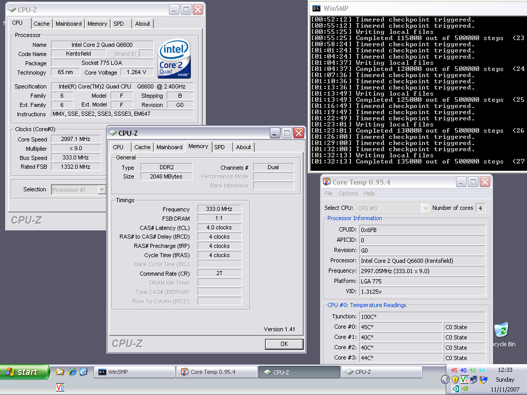Open Memory tab in rear CPU-Z window
Viewport: 527px width, 395px height.
click(97, 24)
